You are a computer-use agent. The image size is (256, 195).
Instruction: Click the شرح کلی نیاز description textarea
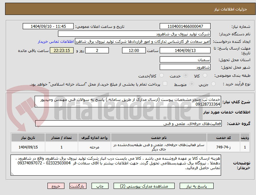[128, 102]
